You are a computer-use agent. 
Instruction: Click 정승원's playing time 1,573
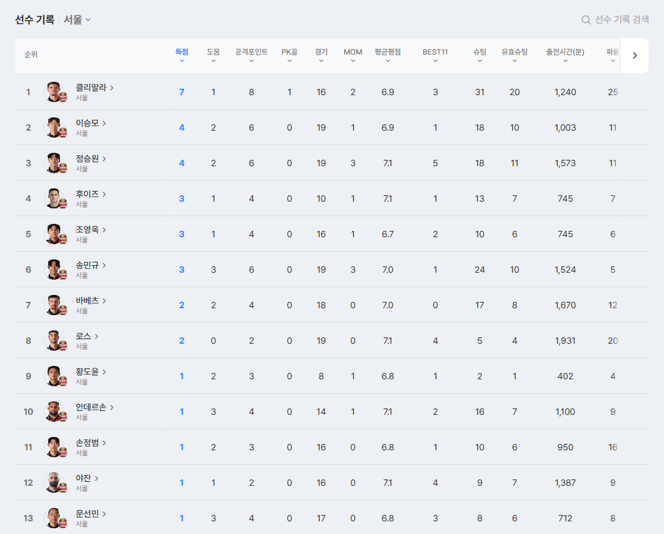(x=565, y=163)
